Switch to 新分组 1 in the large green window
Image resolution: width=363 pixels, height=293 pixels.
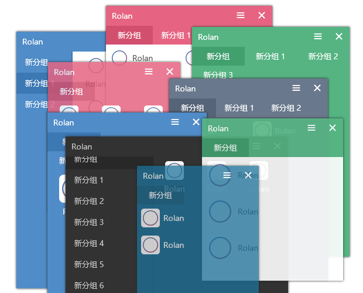click(x=270, y=56)
